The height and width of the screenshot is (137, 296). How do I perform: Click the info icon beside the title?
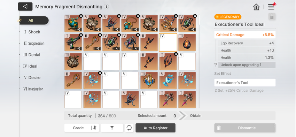click(106, 7)
